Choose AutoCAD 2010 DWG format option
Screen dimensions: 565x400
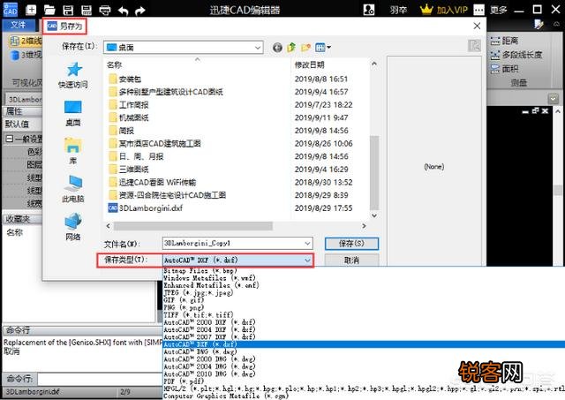[209, 374]
